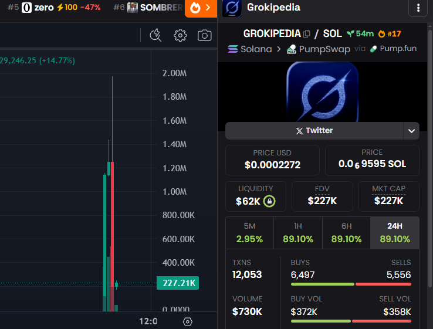Click the FDV $227K box
The width and height of the screenshot is (433, 329).
(x=322, y=196)
